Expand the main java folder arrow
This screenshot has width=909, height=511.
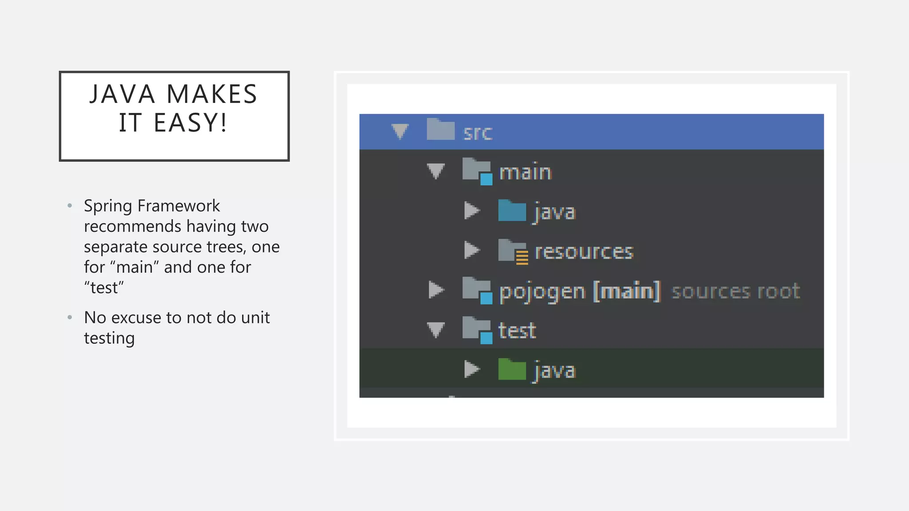click(471, 211)
